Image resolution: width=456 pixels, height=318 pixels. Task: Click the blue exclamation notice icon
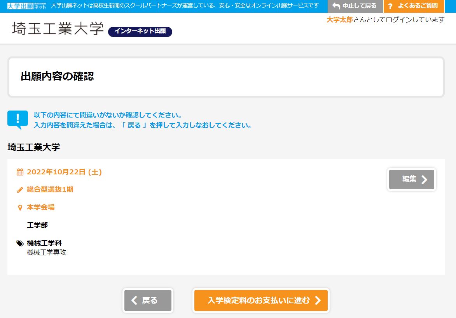coord(18,119)
